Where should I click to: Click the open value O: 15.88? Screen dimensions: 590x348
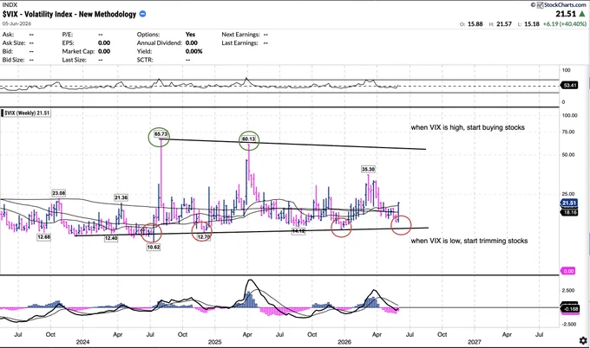pos(471,24)
